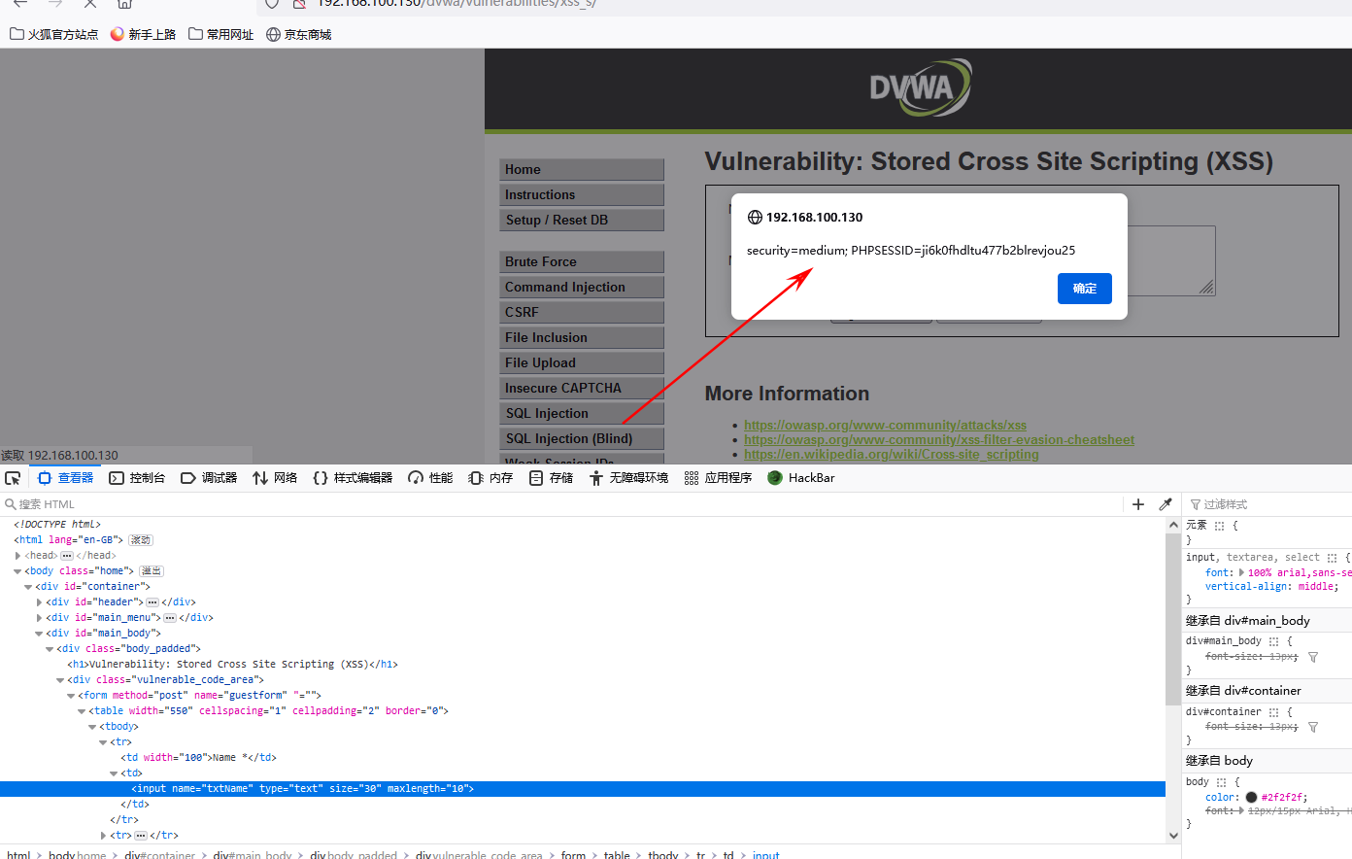Open Insecure CAPTCHA page
Viewport: 1352px width, 859px height.
582,388
